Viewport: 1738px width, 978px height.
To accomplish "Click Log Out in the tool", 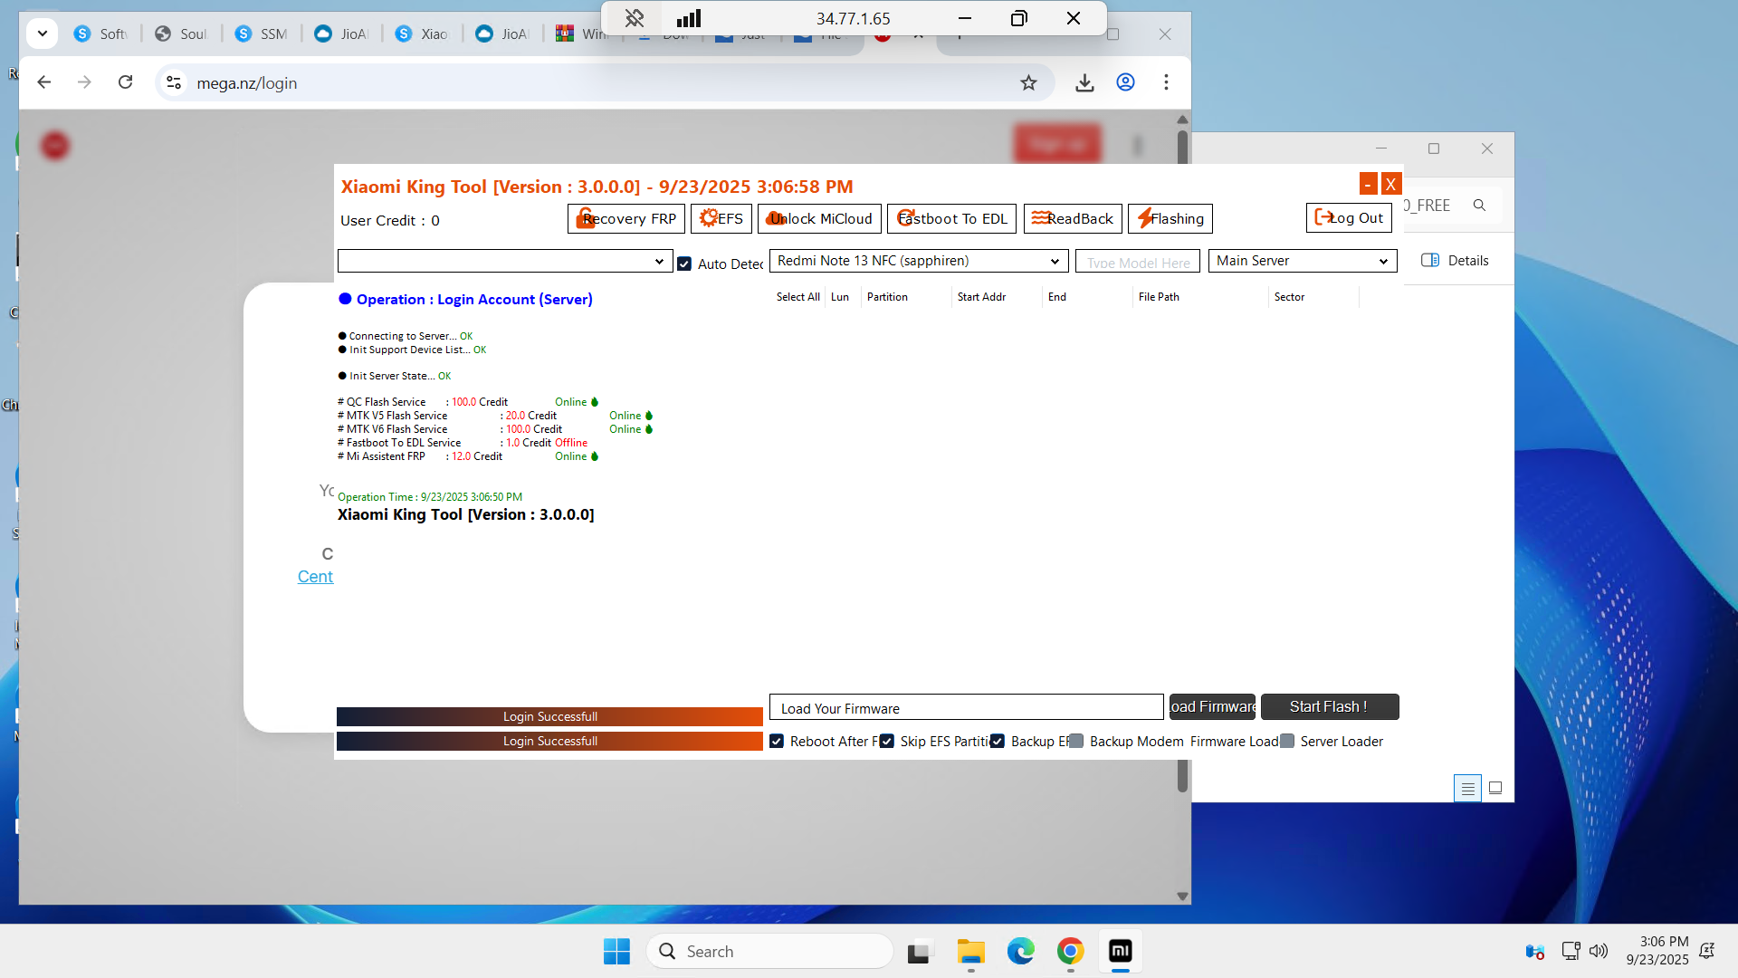I will [1349, 217].
